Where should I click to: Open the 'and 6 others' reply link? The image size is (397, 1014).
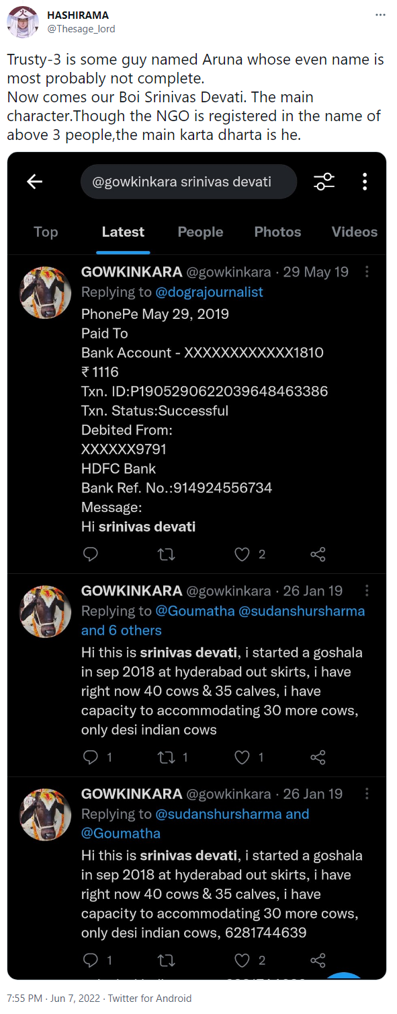click(x=122, y=630)
